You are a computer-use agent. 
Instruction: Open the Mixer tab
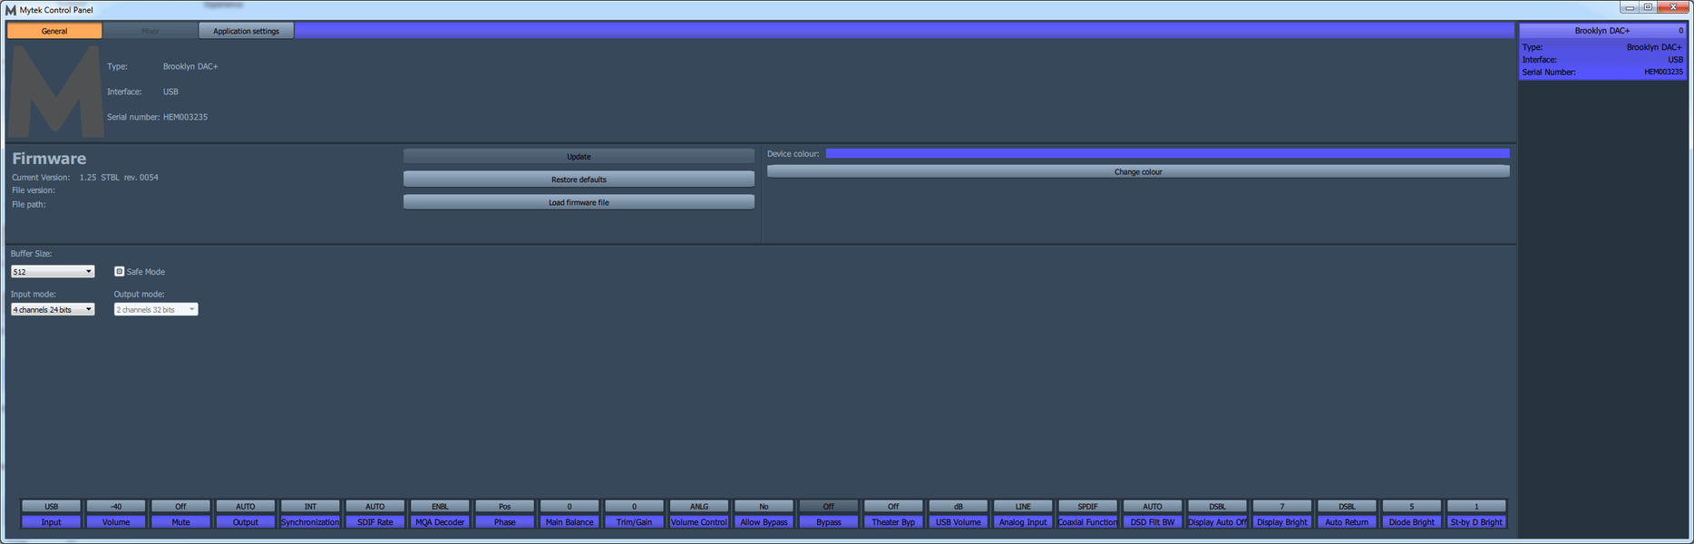(x=151, y=31)
